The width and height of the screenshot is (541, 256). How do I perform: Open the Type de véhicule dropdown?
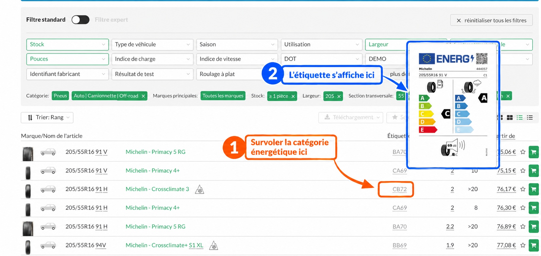click(x=152, y=44)
